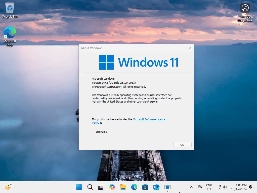
Task: Open the clock showing 4:05 PM
Action: pyautogui.click(x=239, y=187)
